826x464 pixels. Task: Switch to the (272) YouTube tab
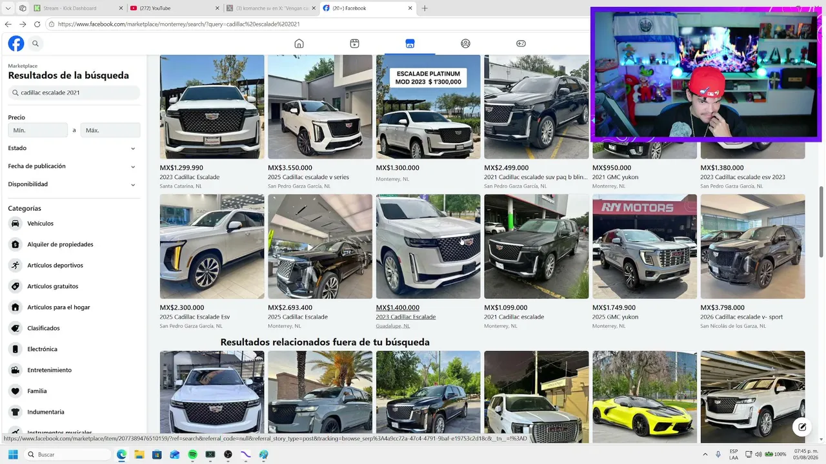(x=174, y=8)
